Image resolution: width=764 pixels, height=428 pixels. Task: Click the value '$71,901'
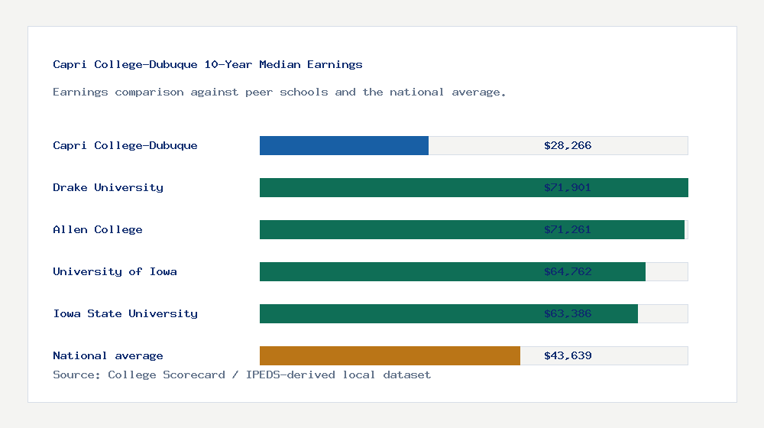click(568, 188)
